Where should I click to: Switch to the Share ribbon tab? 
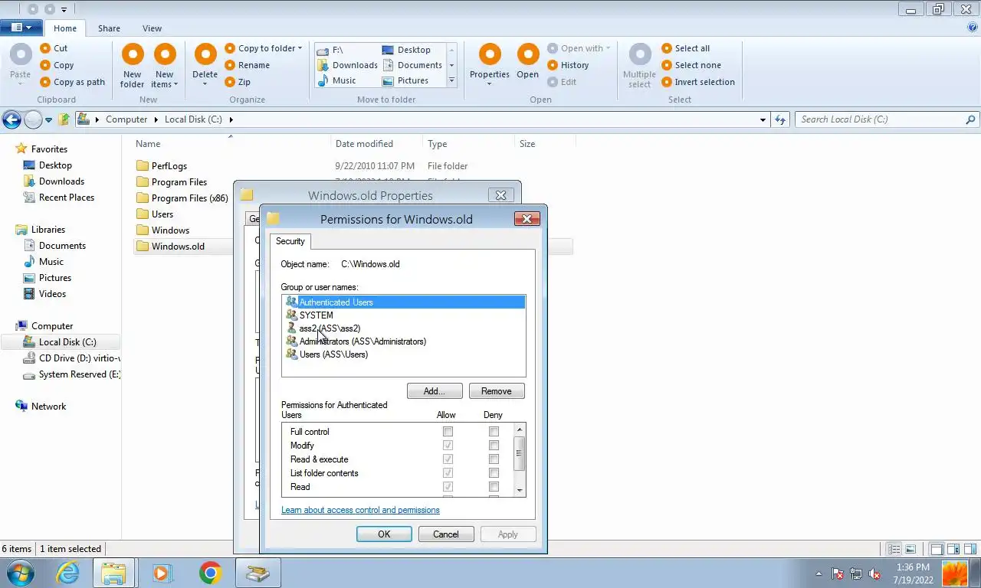(109, 28)
